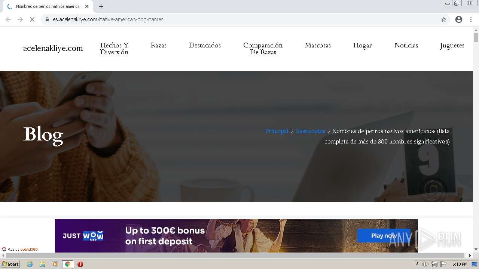Click the Show Desktop button
The image size is (479, 269).
point(475,264)
